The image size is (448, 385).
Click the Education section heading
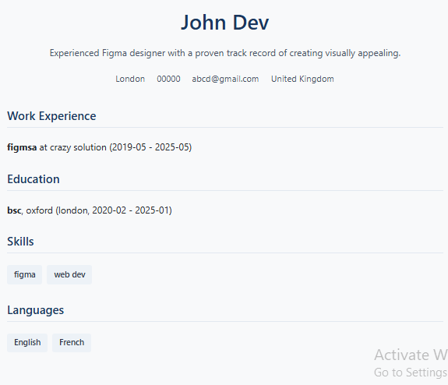point(34,179)
